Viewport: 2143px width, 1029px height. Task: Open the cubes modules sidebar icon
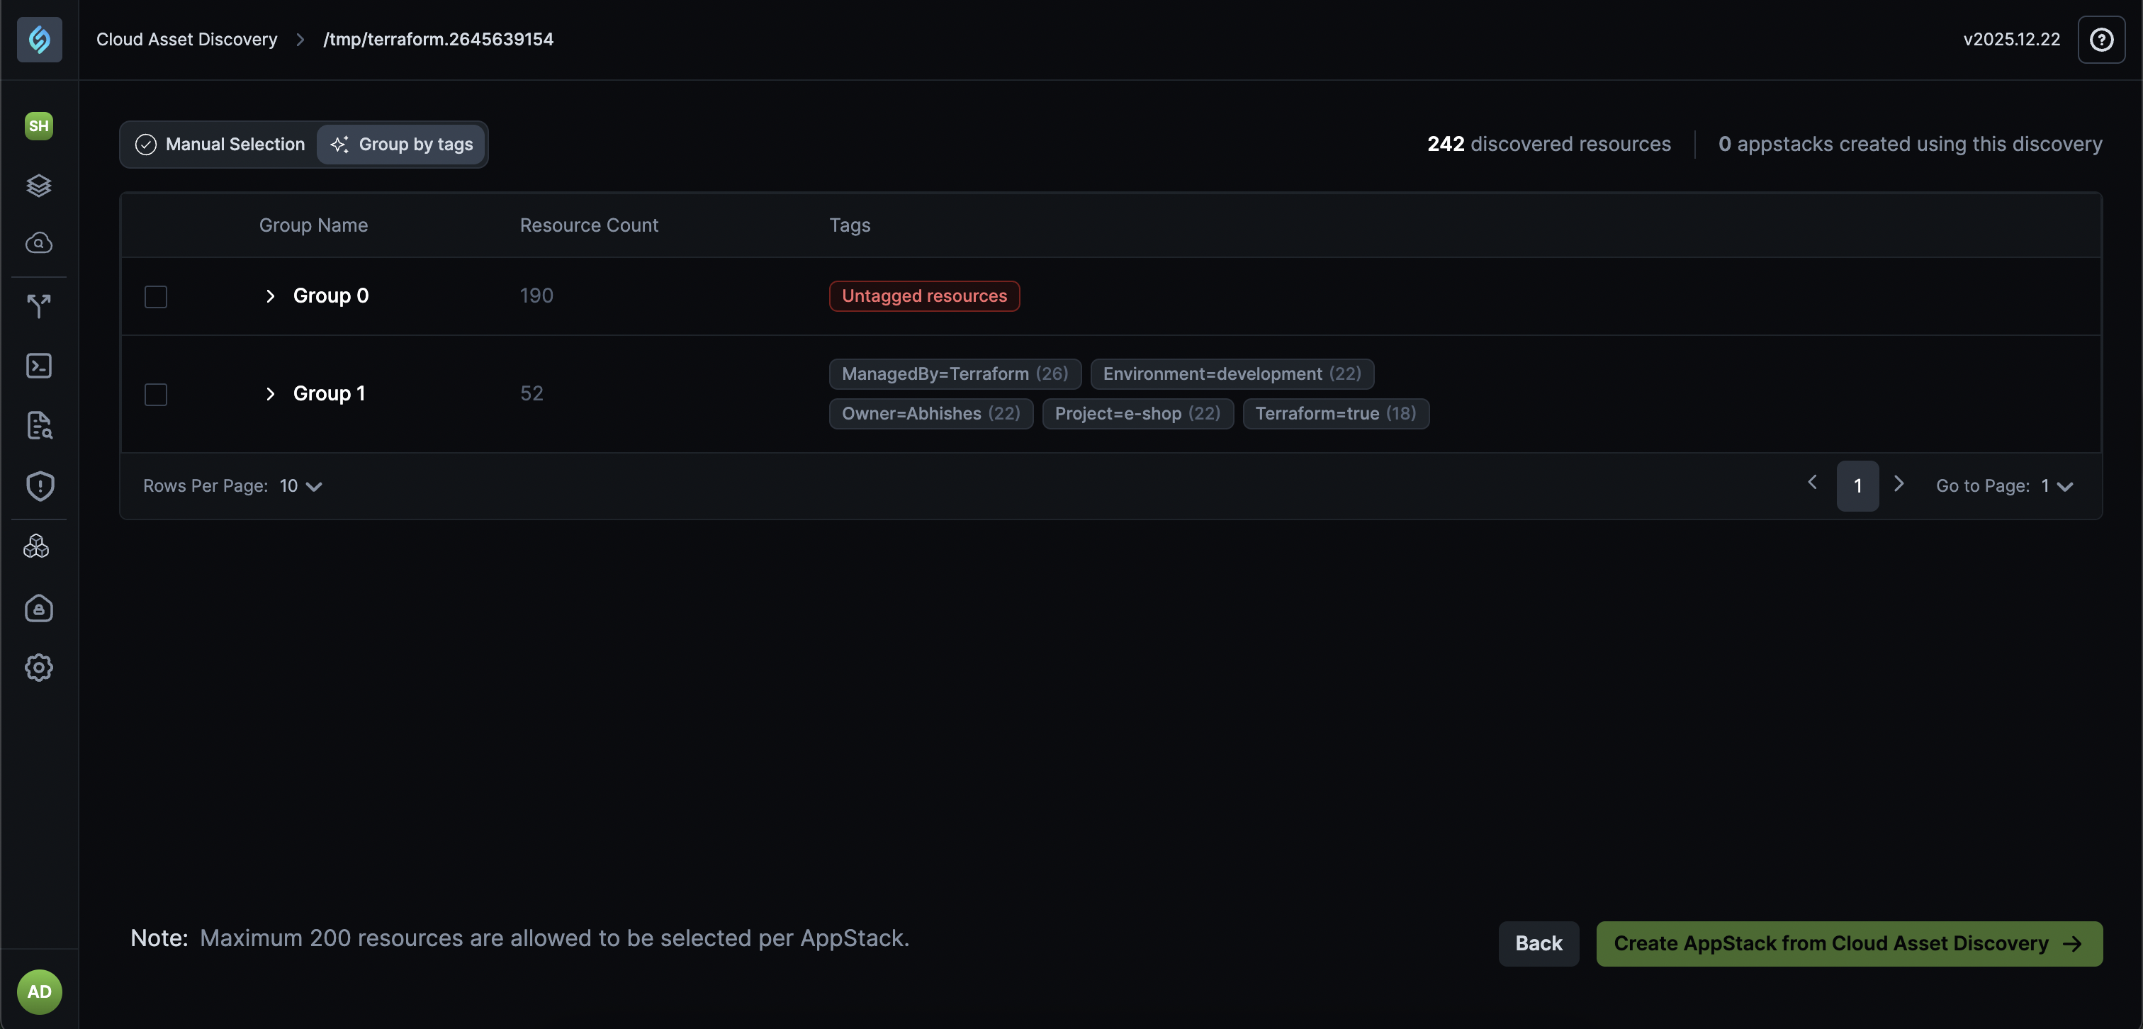(37, 546)
